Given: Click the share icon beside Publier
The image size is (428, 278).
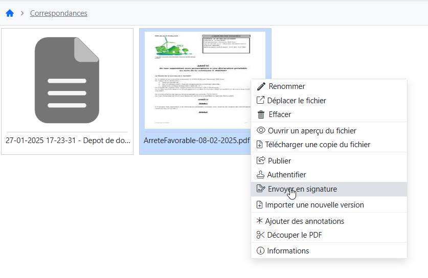Looking at the screenshot, I should point(261,161).
